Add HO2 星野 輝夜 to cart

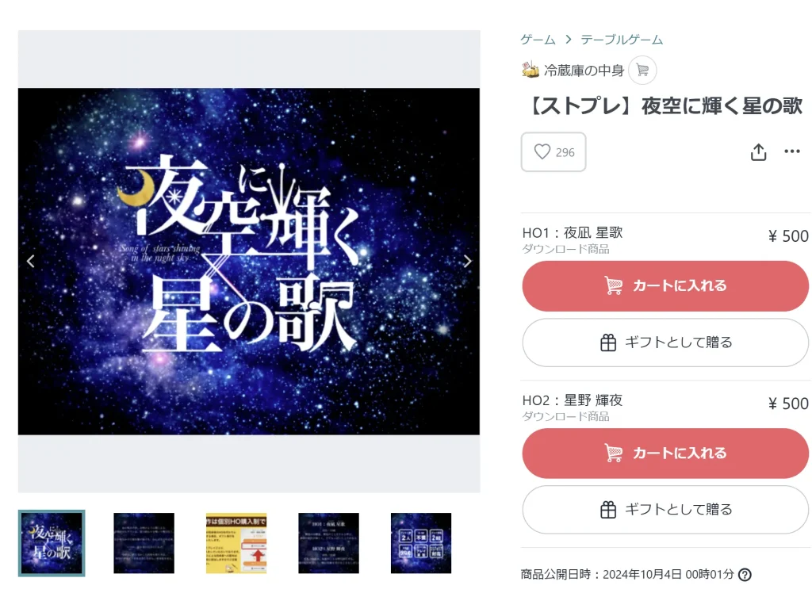pyautogui.click(x=665, y=453)
